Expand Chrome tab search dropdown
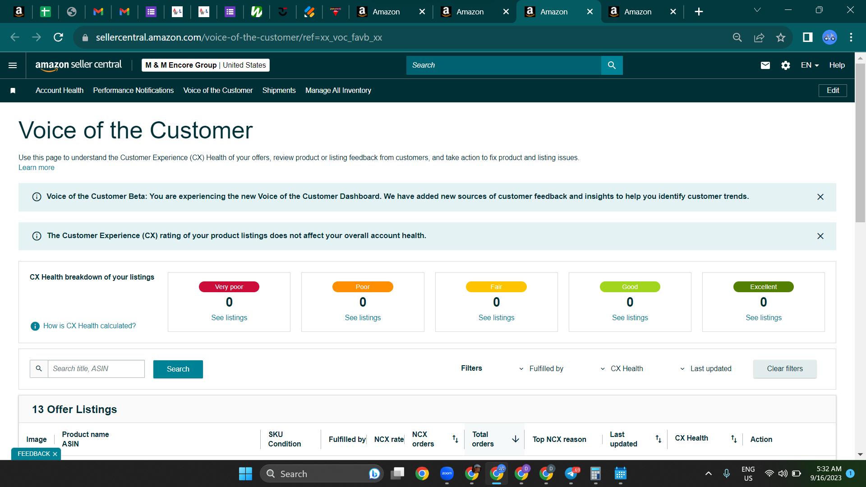Viewport: 866px width, 487px height. 757,10
